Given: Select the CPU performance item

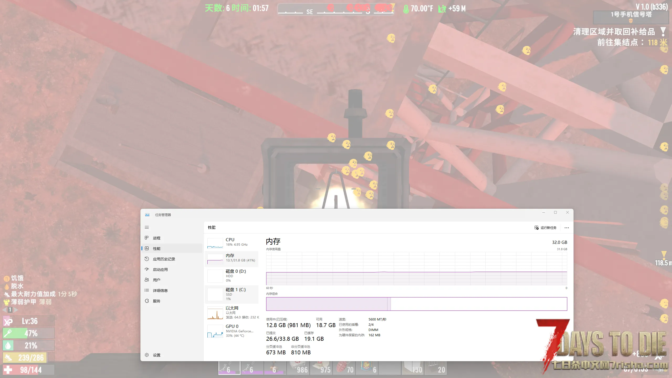Looking at the screenshot, I should (232, 243).
